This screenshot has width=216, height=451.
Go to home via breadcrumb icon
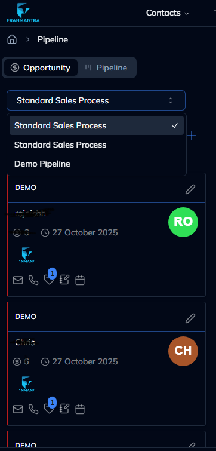[x=12, y=39]
